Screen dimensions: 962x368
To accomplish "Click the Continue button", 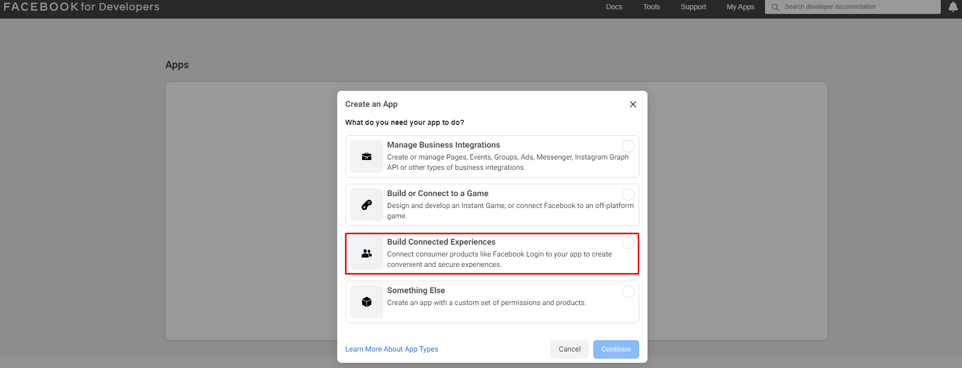I will 616,349.
